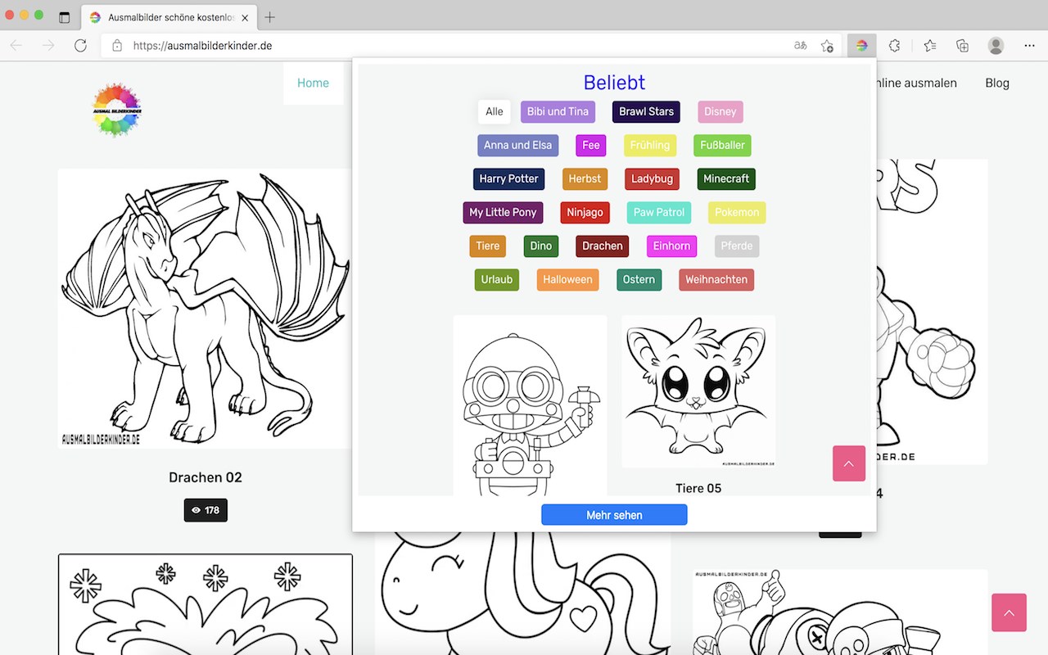This screenshot has width=1048, height=655.
Task: Select the Ninjago tag
Action: (x=585, y=212)
